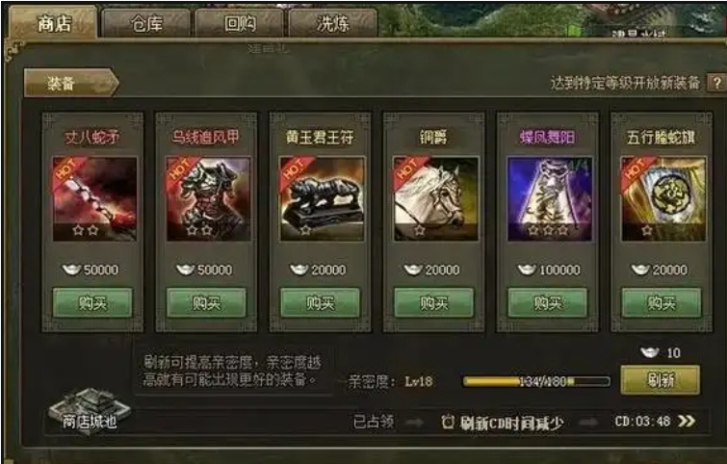Viewport: 727px width, 464px height.
Task: Select the 五行腾蛇旗 banner item image
Action: coord(663,199)
